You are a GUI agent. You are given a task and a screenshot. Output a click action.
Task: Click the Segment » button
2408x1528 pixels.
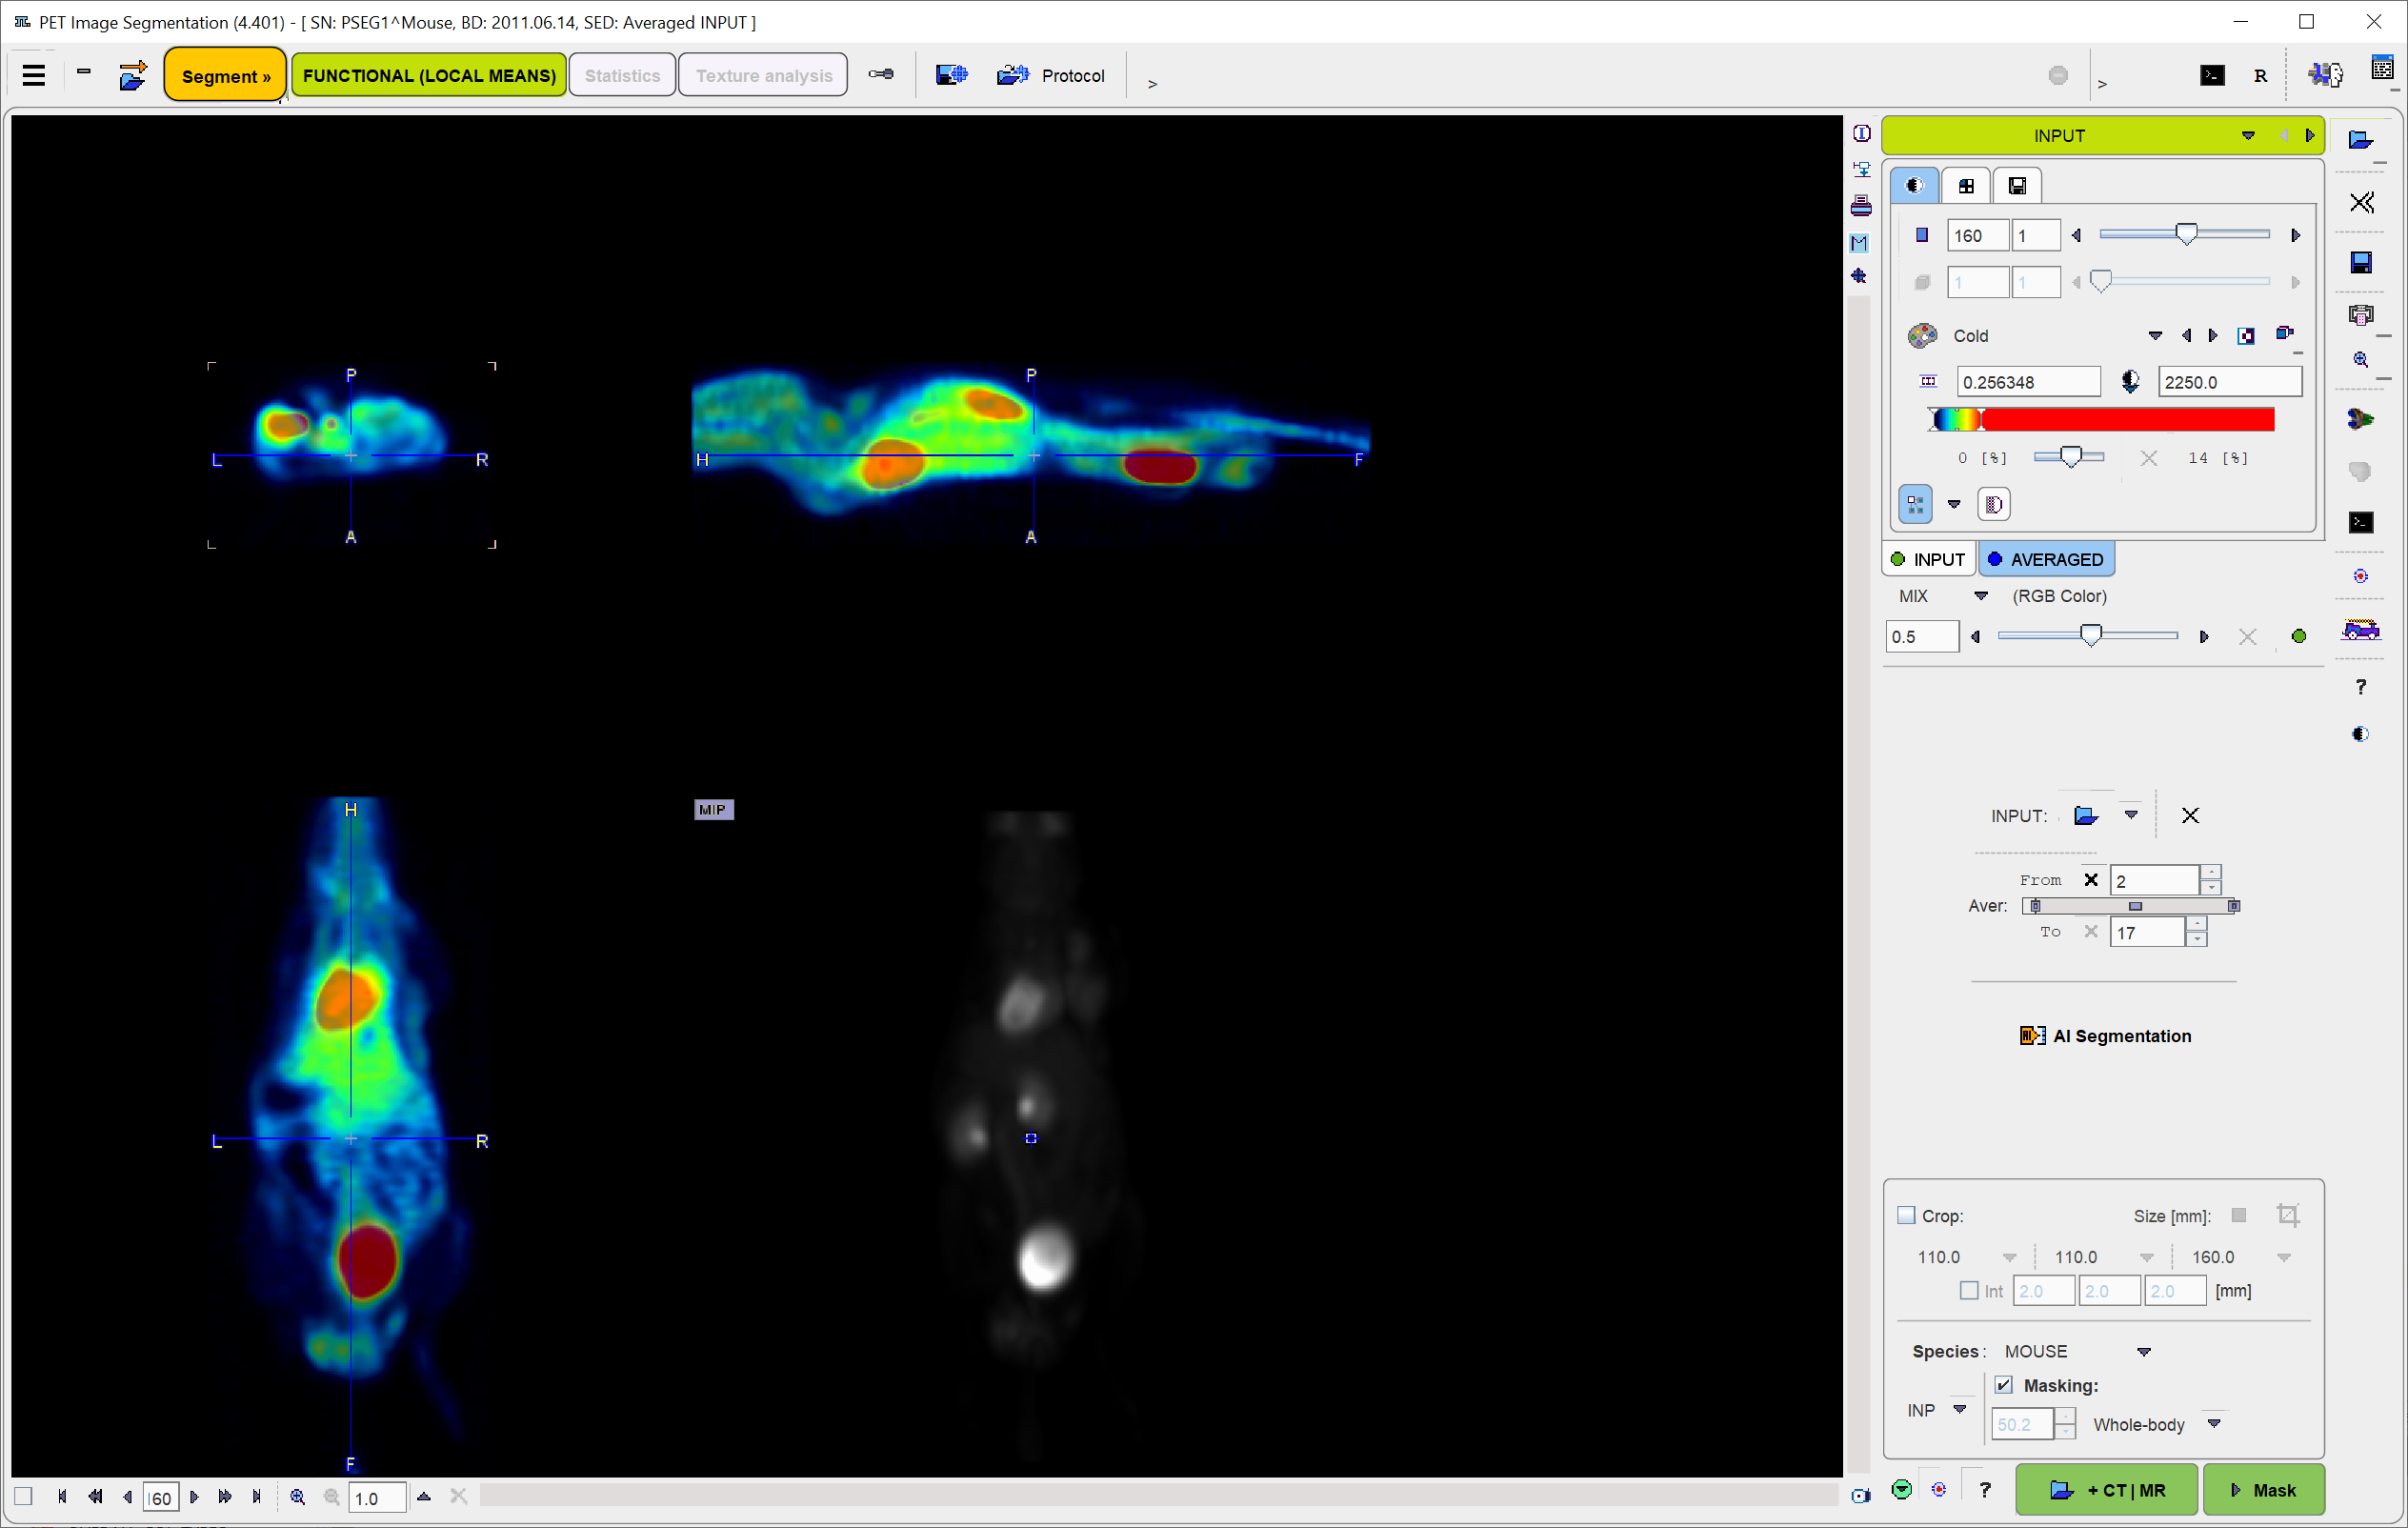[226, 76]
